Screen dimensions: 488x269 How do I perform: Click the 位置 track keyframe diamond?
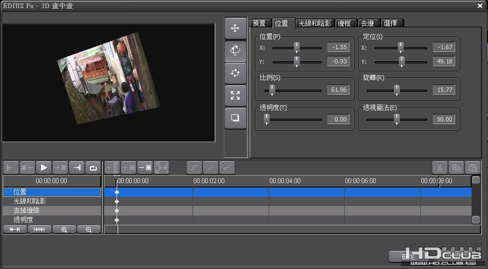117,192
